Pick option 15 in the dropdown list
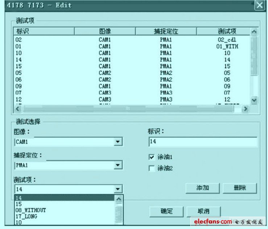 tap(19, 204)
